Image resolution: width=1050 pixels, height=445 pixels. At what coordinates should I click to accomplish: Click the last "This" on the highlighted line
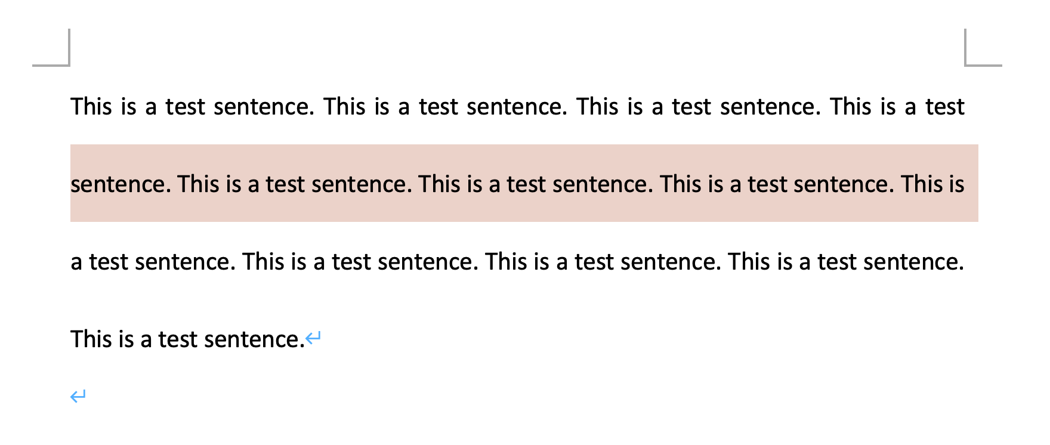pos(922,184)
